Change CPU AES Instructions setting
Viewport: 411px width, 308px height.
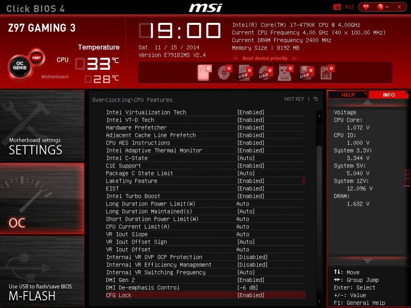tap(251, 143)
